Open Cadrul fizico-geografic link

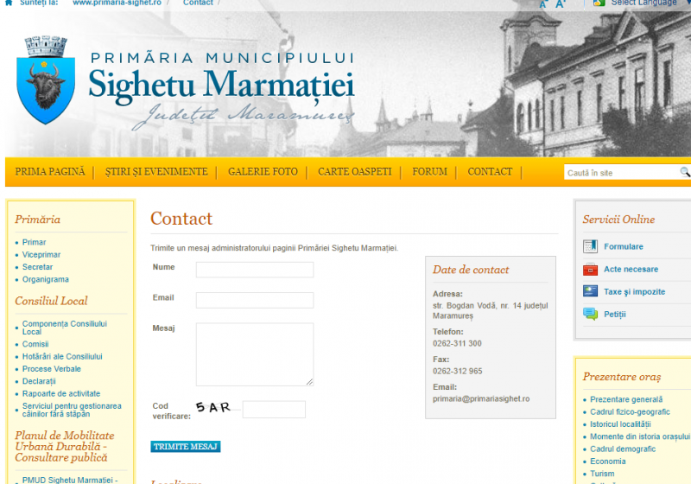pos(630,411)
